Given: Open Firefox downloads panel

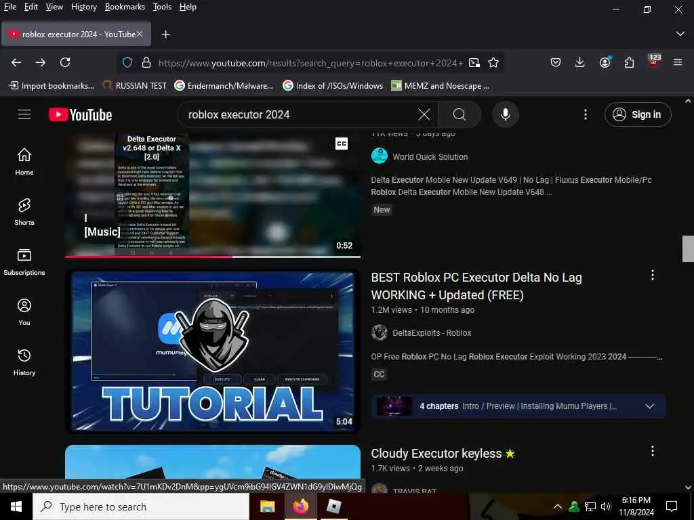Looking at the screenshot, I should pos(580,62).
